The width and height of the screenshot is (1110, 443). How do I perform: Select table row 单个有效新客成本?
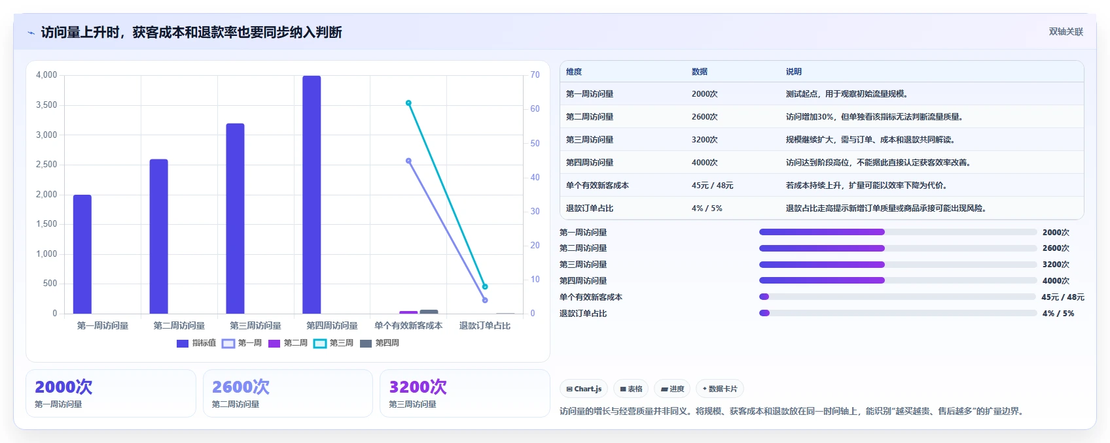coord(822,186)
